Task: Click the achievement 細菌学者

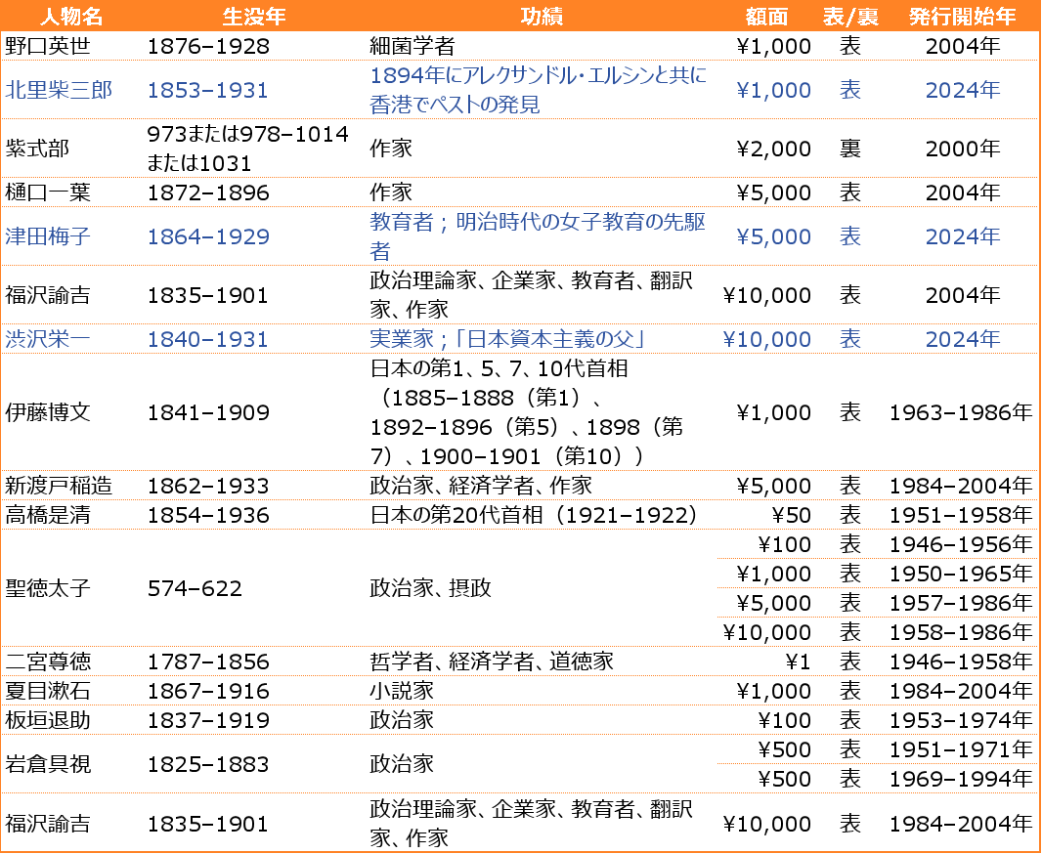Action: (412, 46)
